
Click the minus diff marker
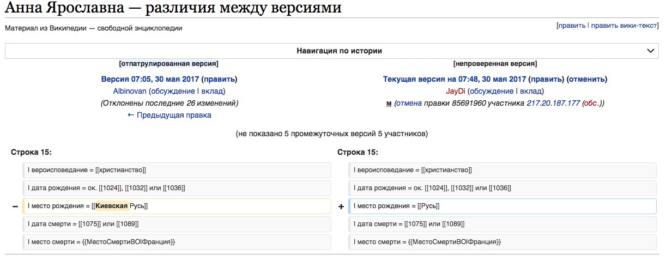[15, 207]
